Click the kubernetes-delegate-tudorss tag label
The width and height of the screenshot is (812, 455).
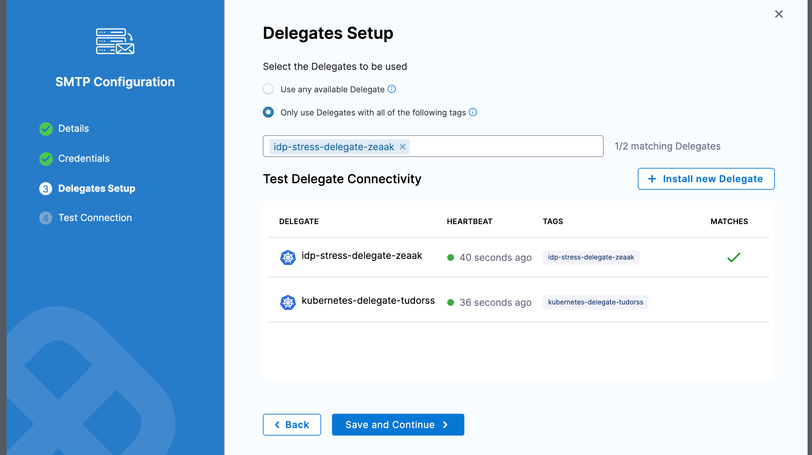pyautogui.click(x=595, y=302)
